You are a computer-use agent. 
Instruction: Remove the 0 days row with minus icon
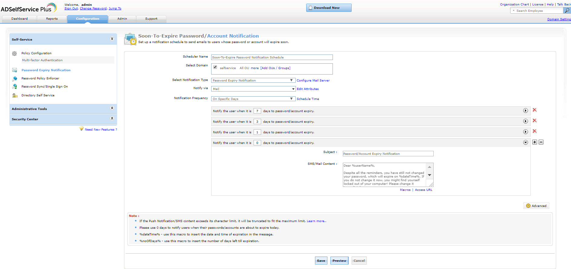[x=541, y=142]
